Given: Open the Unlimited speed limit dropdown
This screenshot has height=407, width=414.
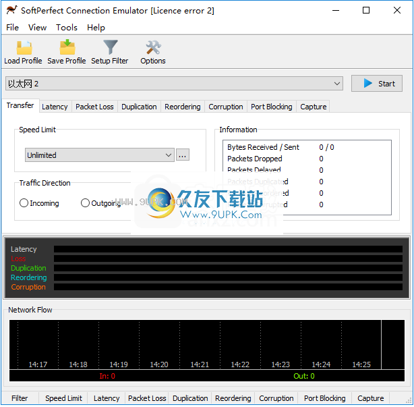Looking at the screenshot, I should coord(100,155).
